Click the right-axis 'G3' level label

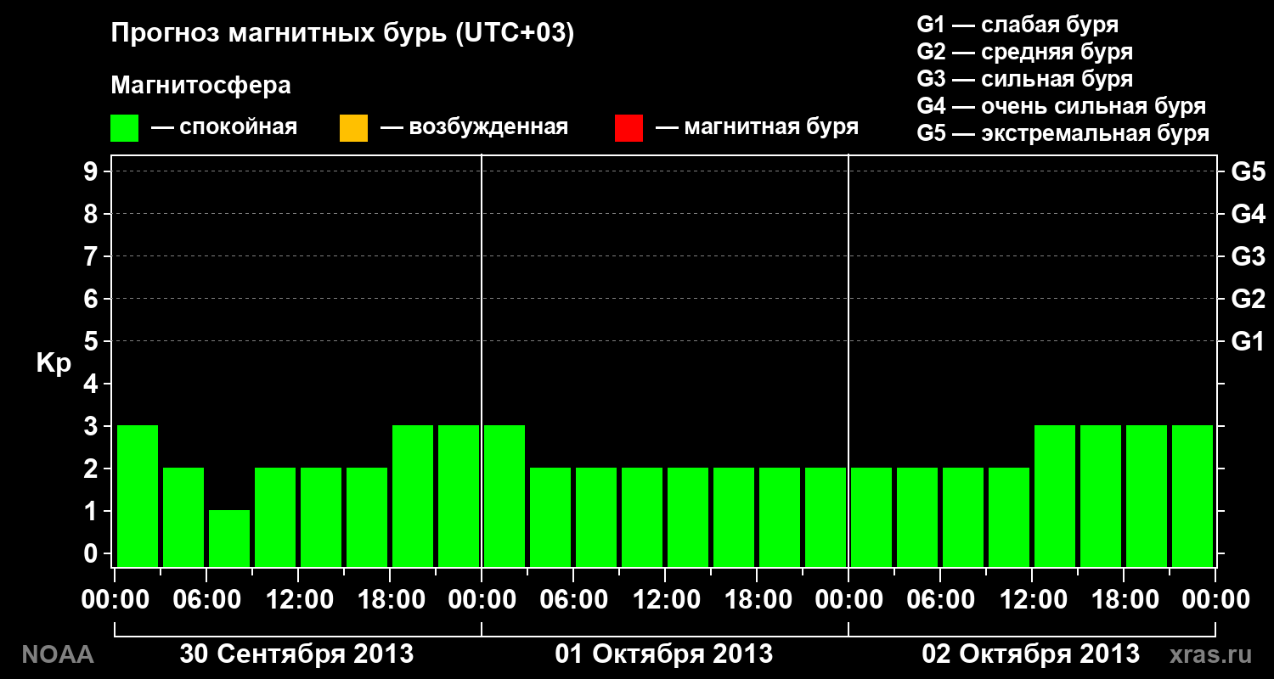point(1248,256)
